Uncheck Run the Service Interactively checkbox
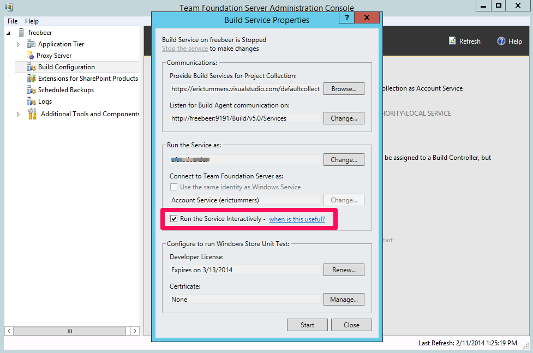 tap(174, 219)
